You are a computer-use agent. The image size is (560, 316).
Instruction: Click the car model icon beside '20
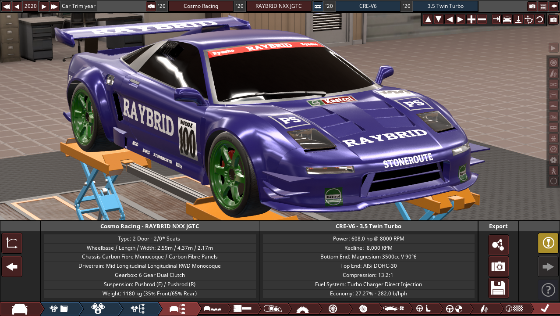[x=151, y=6]
